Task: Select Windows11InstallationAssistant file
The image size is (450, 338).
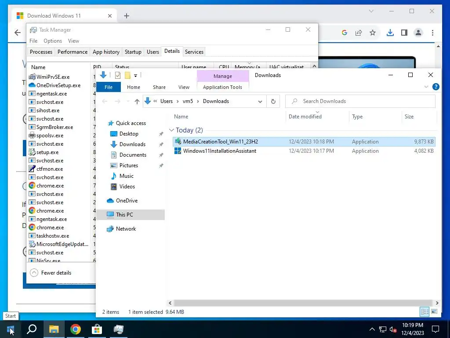Action: point(304,151)
